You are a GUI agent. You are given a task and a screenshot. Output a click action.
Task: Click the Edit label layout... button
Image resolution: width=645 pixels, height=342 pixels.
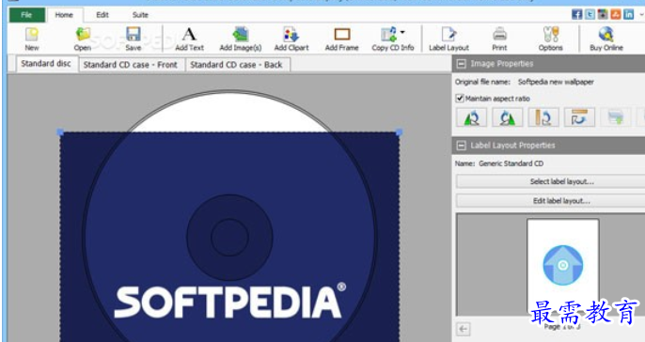pyautogui.click(x=550, y=201)
